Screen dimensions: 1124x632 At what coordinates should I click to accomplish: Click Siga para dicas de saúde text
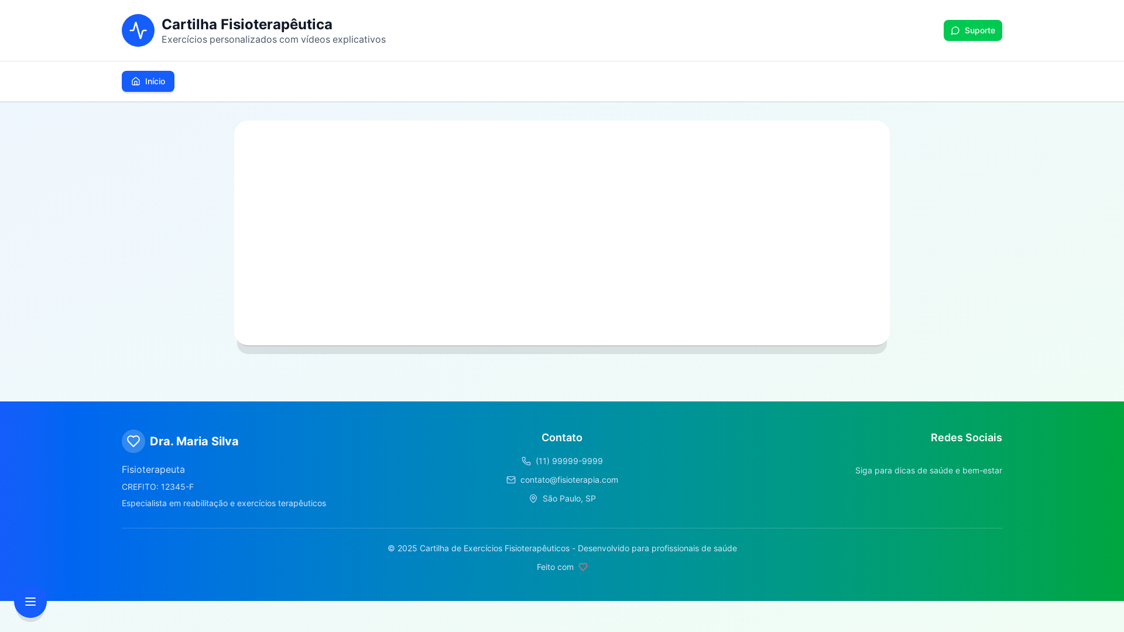click(928, 470)
